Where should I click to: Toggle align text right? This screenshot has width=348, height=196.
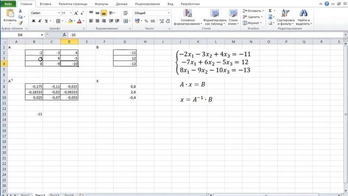click(104, 21)
